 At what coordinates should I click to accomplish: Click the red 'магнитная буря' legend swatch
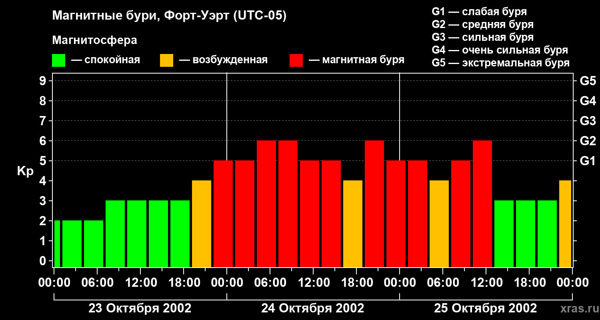[x=296, y=60]
